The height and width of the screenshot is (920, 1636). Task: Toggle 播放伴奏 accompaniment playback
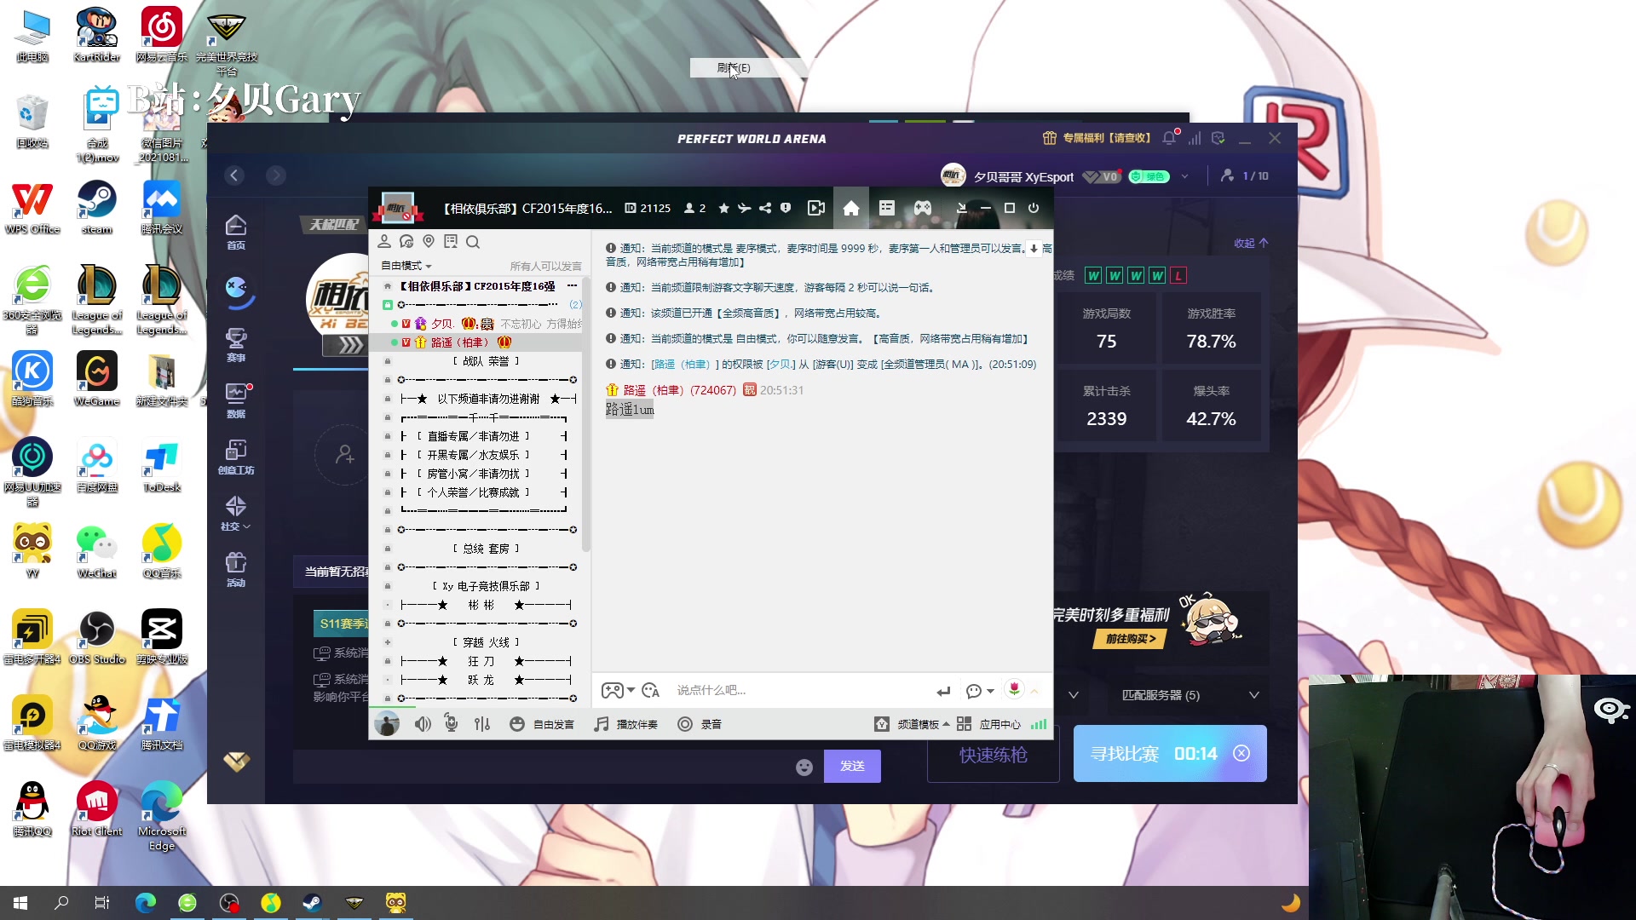626,724
